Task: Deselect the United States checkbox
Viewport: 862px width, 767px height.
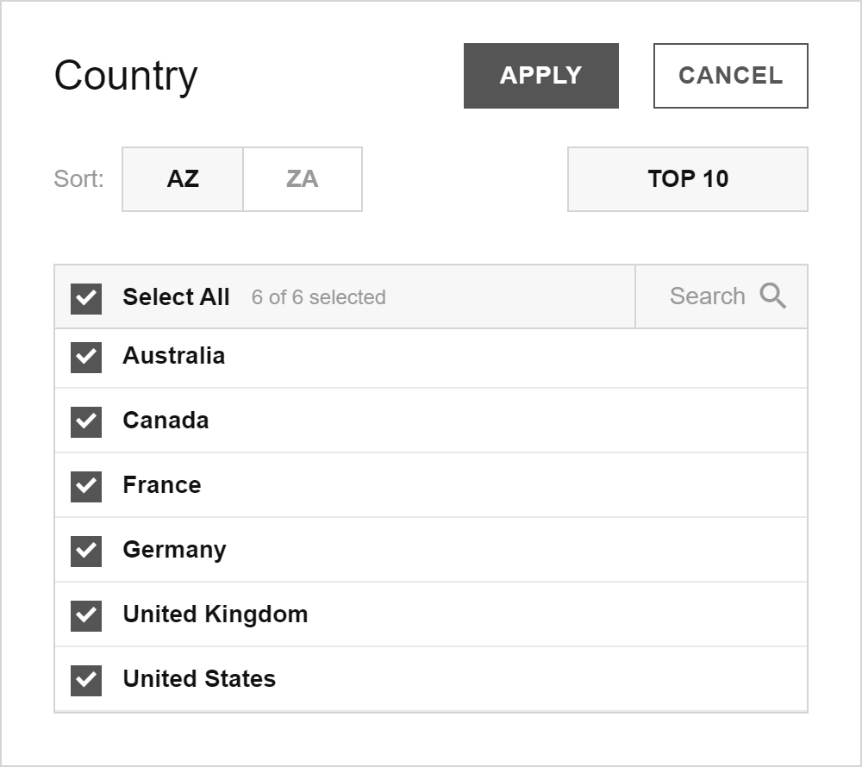Action: coord(86,680)
